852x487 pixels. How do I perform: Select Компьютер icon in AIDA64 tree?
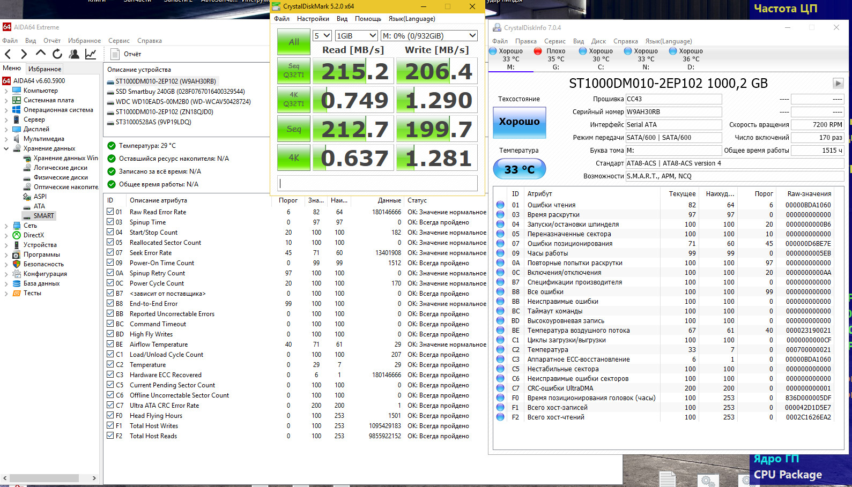click(17, 91)
